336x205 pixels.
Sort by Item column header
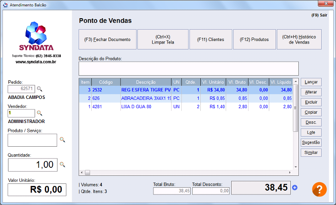85,82
